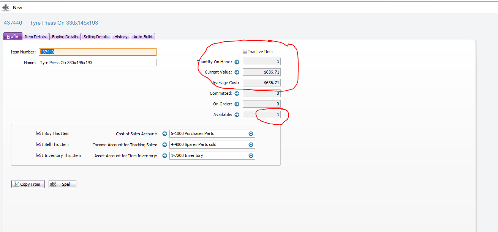
Task: Open the Auto-Build tab
Action: pyautogui.click(x=143, y=37)
